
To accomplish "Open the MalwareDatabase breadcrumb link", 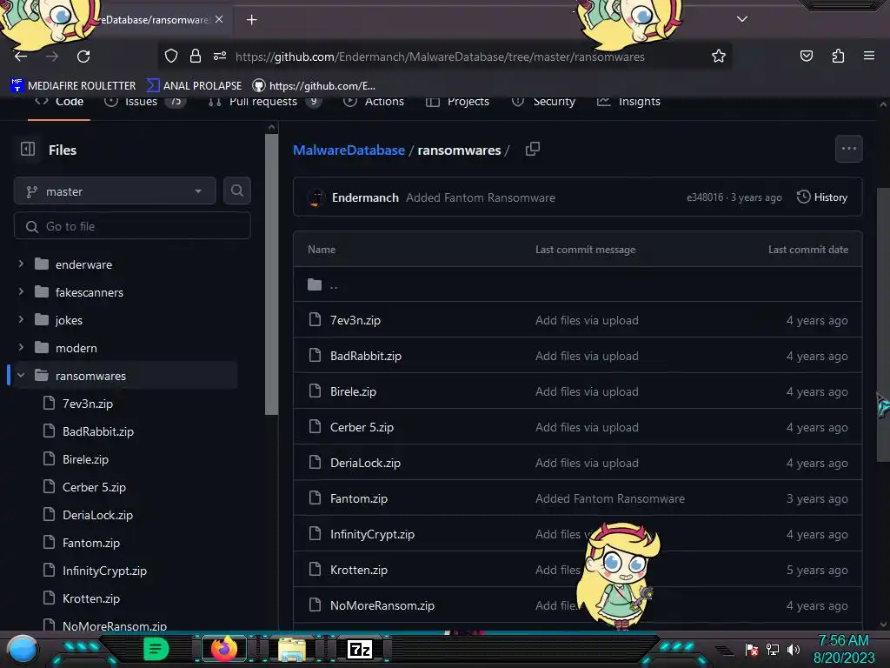I will pyautogui.click(x=349, y=150).
